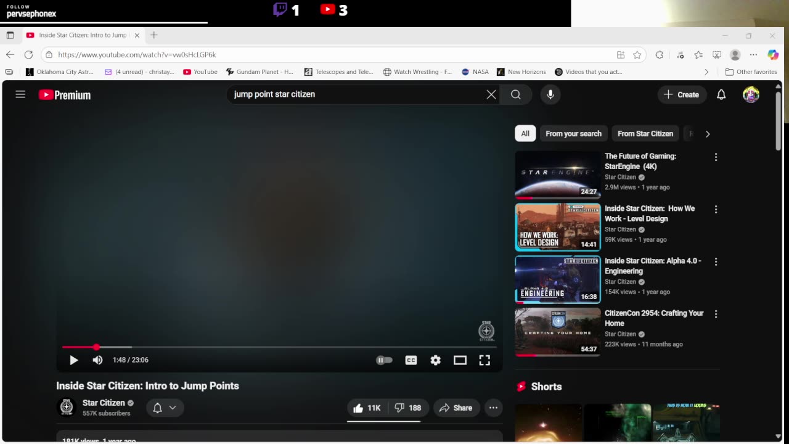Image resolution: width=789 pixels, height=444 pixels.
Task: Open the favorites list icon in toolbar
Action: point(698,55)
